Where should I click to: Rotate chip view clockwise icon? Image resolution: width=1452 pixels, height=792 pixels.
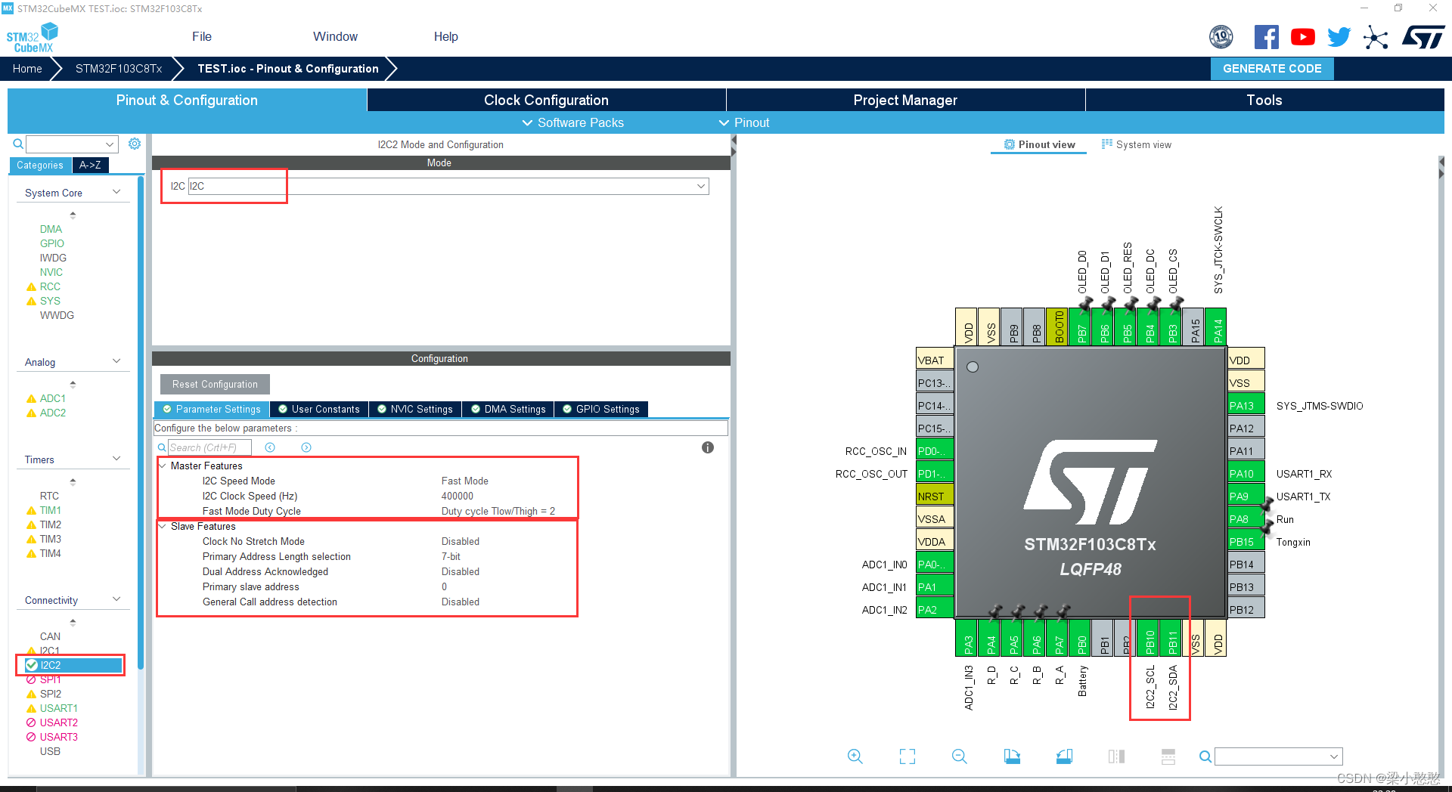(1012, 756)
